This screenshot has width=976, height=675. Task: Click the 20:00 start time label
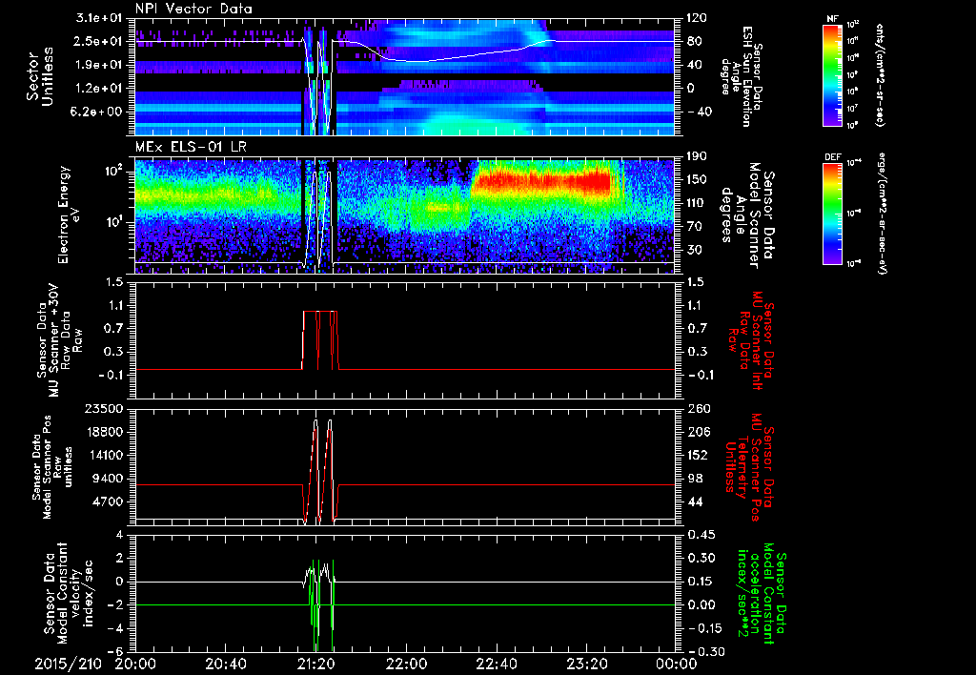(x=136, y=664)
